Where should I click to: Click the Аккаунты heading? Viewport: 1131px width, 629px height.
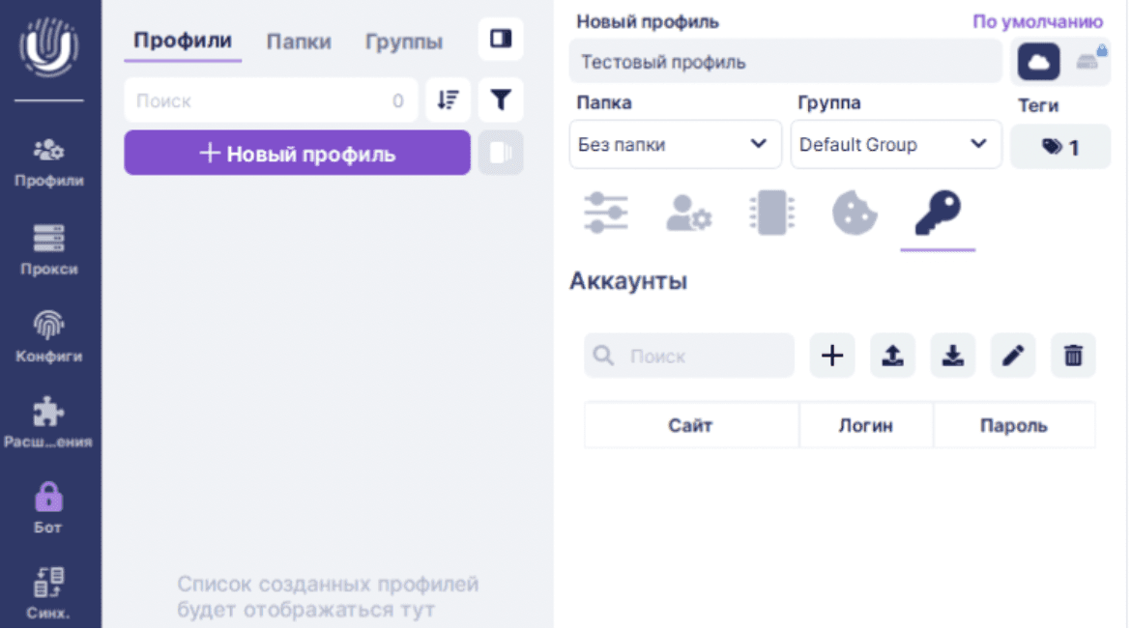click(628, 280)
